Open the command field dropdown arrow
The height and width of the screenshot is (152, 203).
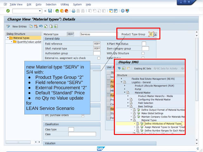[x=40, y=11]
